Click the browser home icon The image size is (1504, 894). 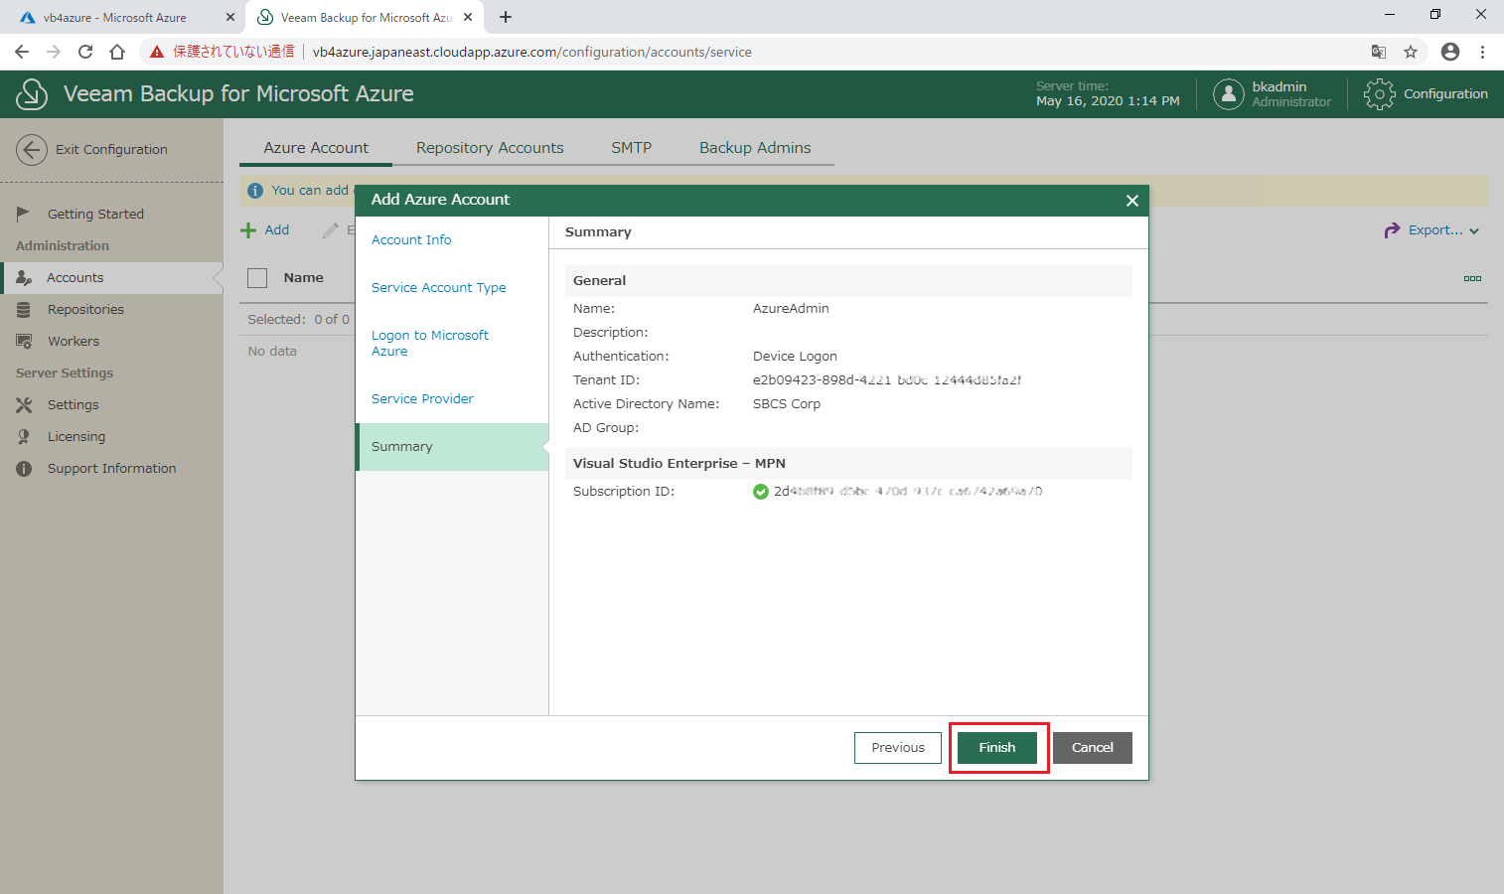coord(117,52)
